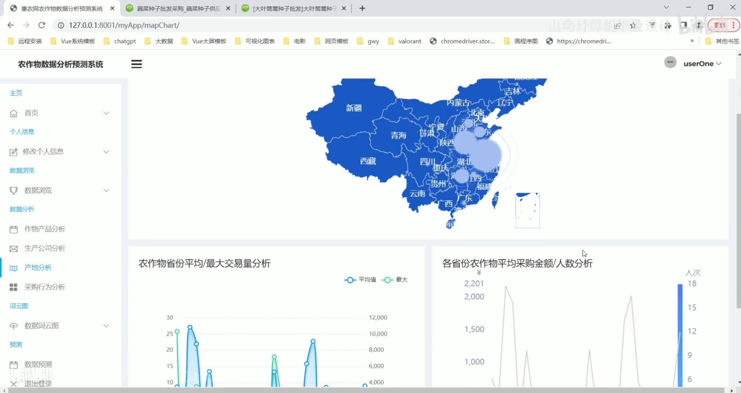This screenshot has width=741, height=393.
Task: Open the userOne account dropdown
Action: pyautogui.click(x=702, y=64)
